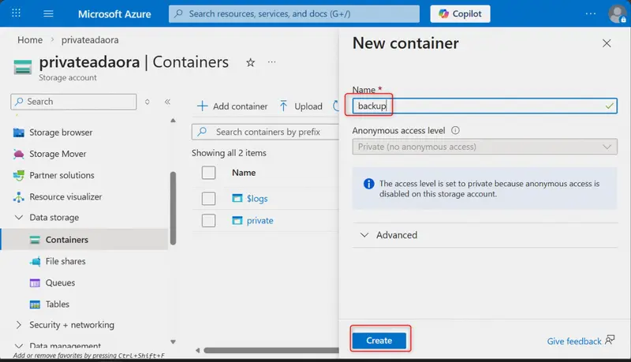Sort by the Name column header
The image size is (631, 362).
pyautogui.click(x=244, y=173)
